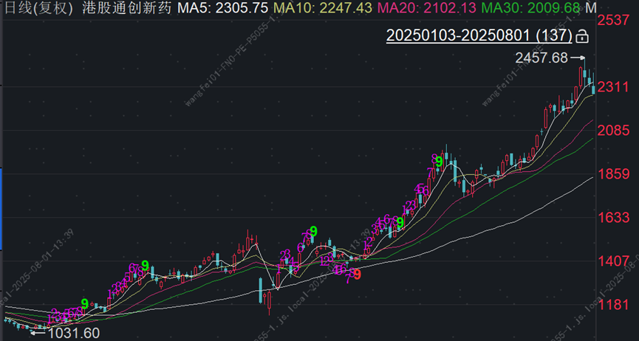Image resolution: width=639 pixels, height=341 pixels.
Task: Click the lock icon beside the date range
Action: pyautogui.click(x=581, y=36)
